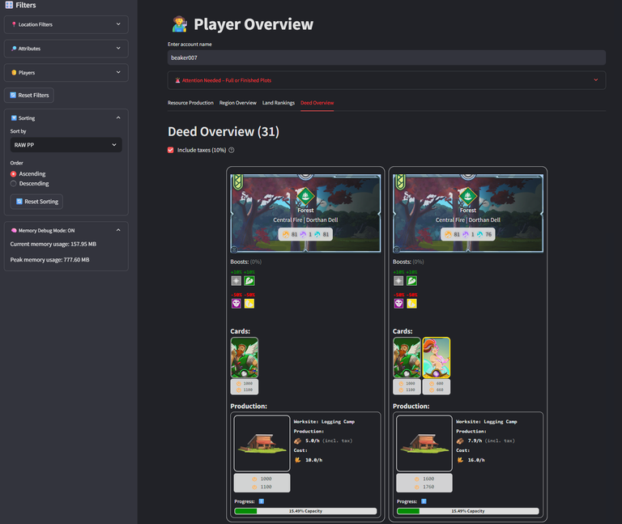Expand the Location Filters section
Viewport: 622px width, 524px height.
(x=66, y=24)
